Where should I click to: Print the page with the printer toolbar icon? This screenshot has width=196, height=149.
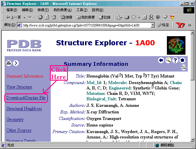click(127, 17)
